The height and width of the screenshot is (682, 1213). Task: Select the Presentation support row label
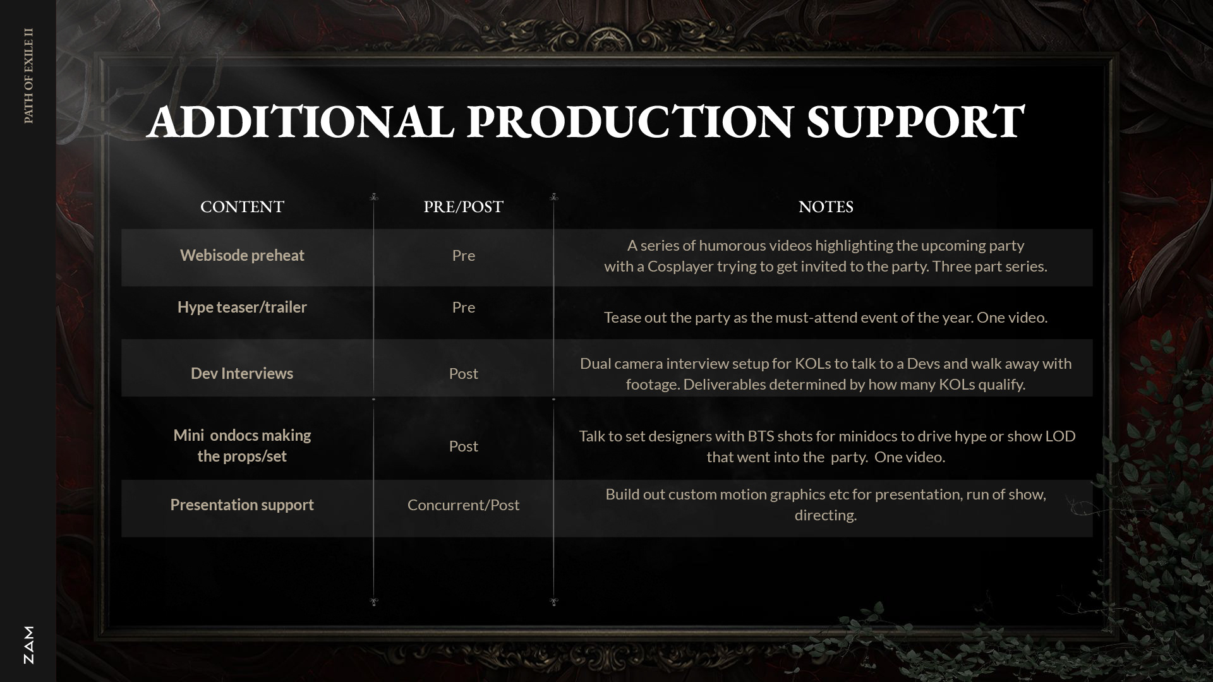click(242, 505)
